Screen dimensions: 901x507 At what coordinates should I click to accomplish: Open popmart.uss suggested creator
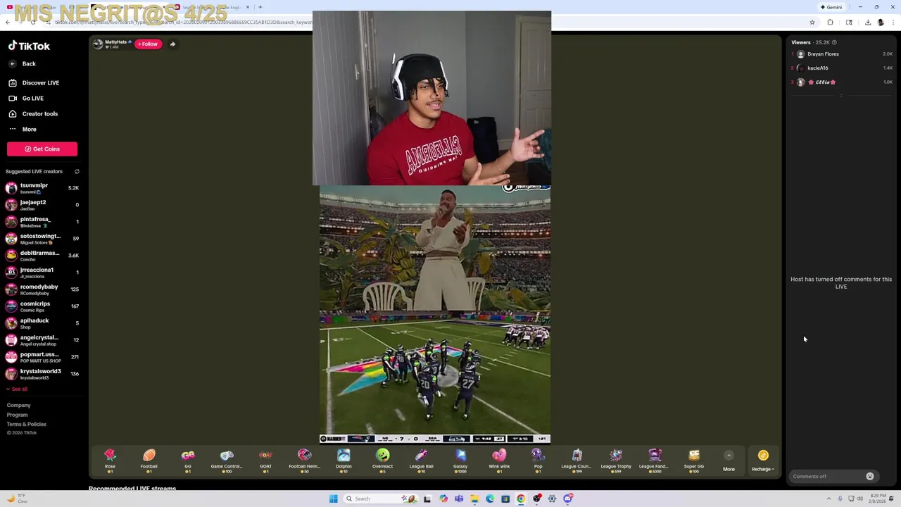coord(42,357)
